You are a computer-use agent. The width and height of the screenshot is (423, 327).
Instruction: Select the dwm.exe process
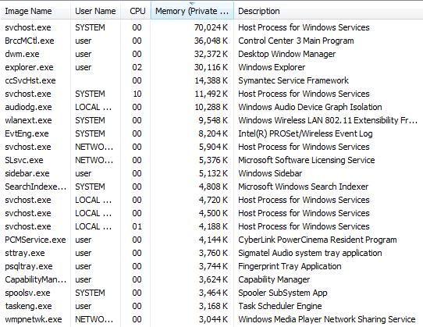(x=211, y=54)
